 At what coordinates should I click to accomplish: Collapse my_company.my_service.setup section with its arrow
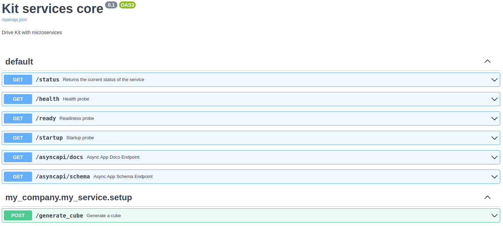pos(487,197)
